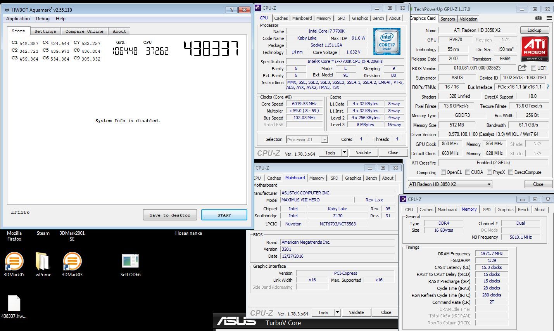Click the Steam desktop label
The height and width of the screenshot is (331, 554).
point(43,233)
